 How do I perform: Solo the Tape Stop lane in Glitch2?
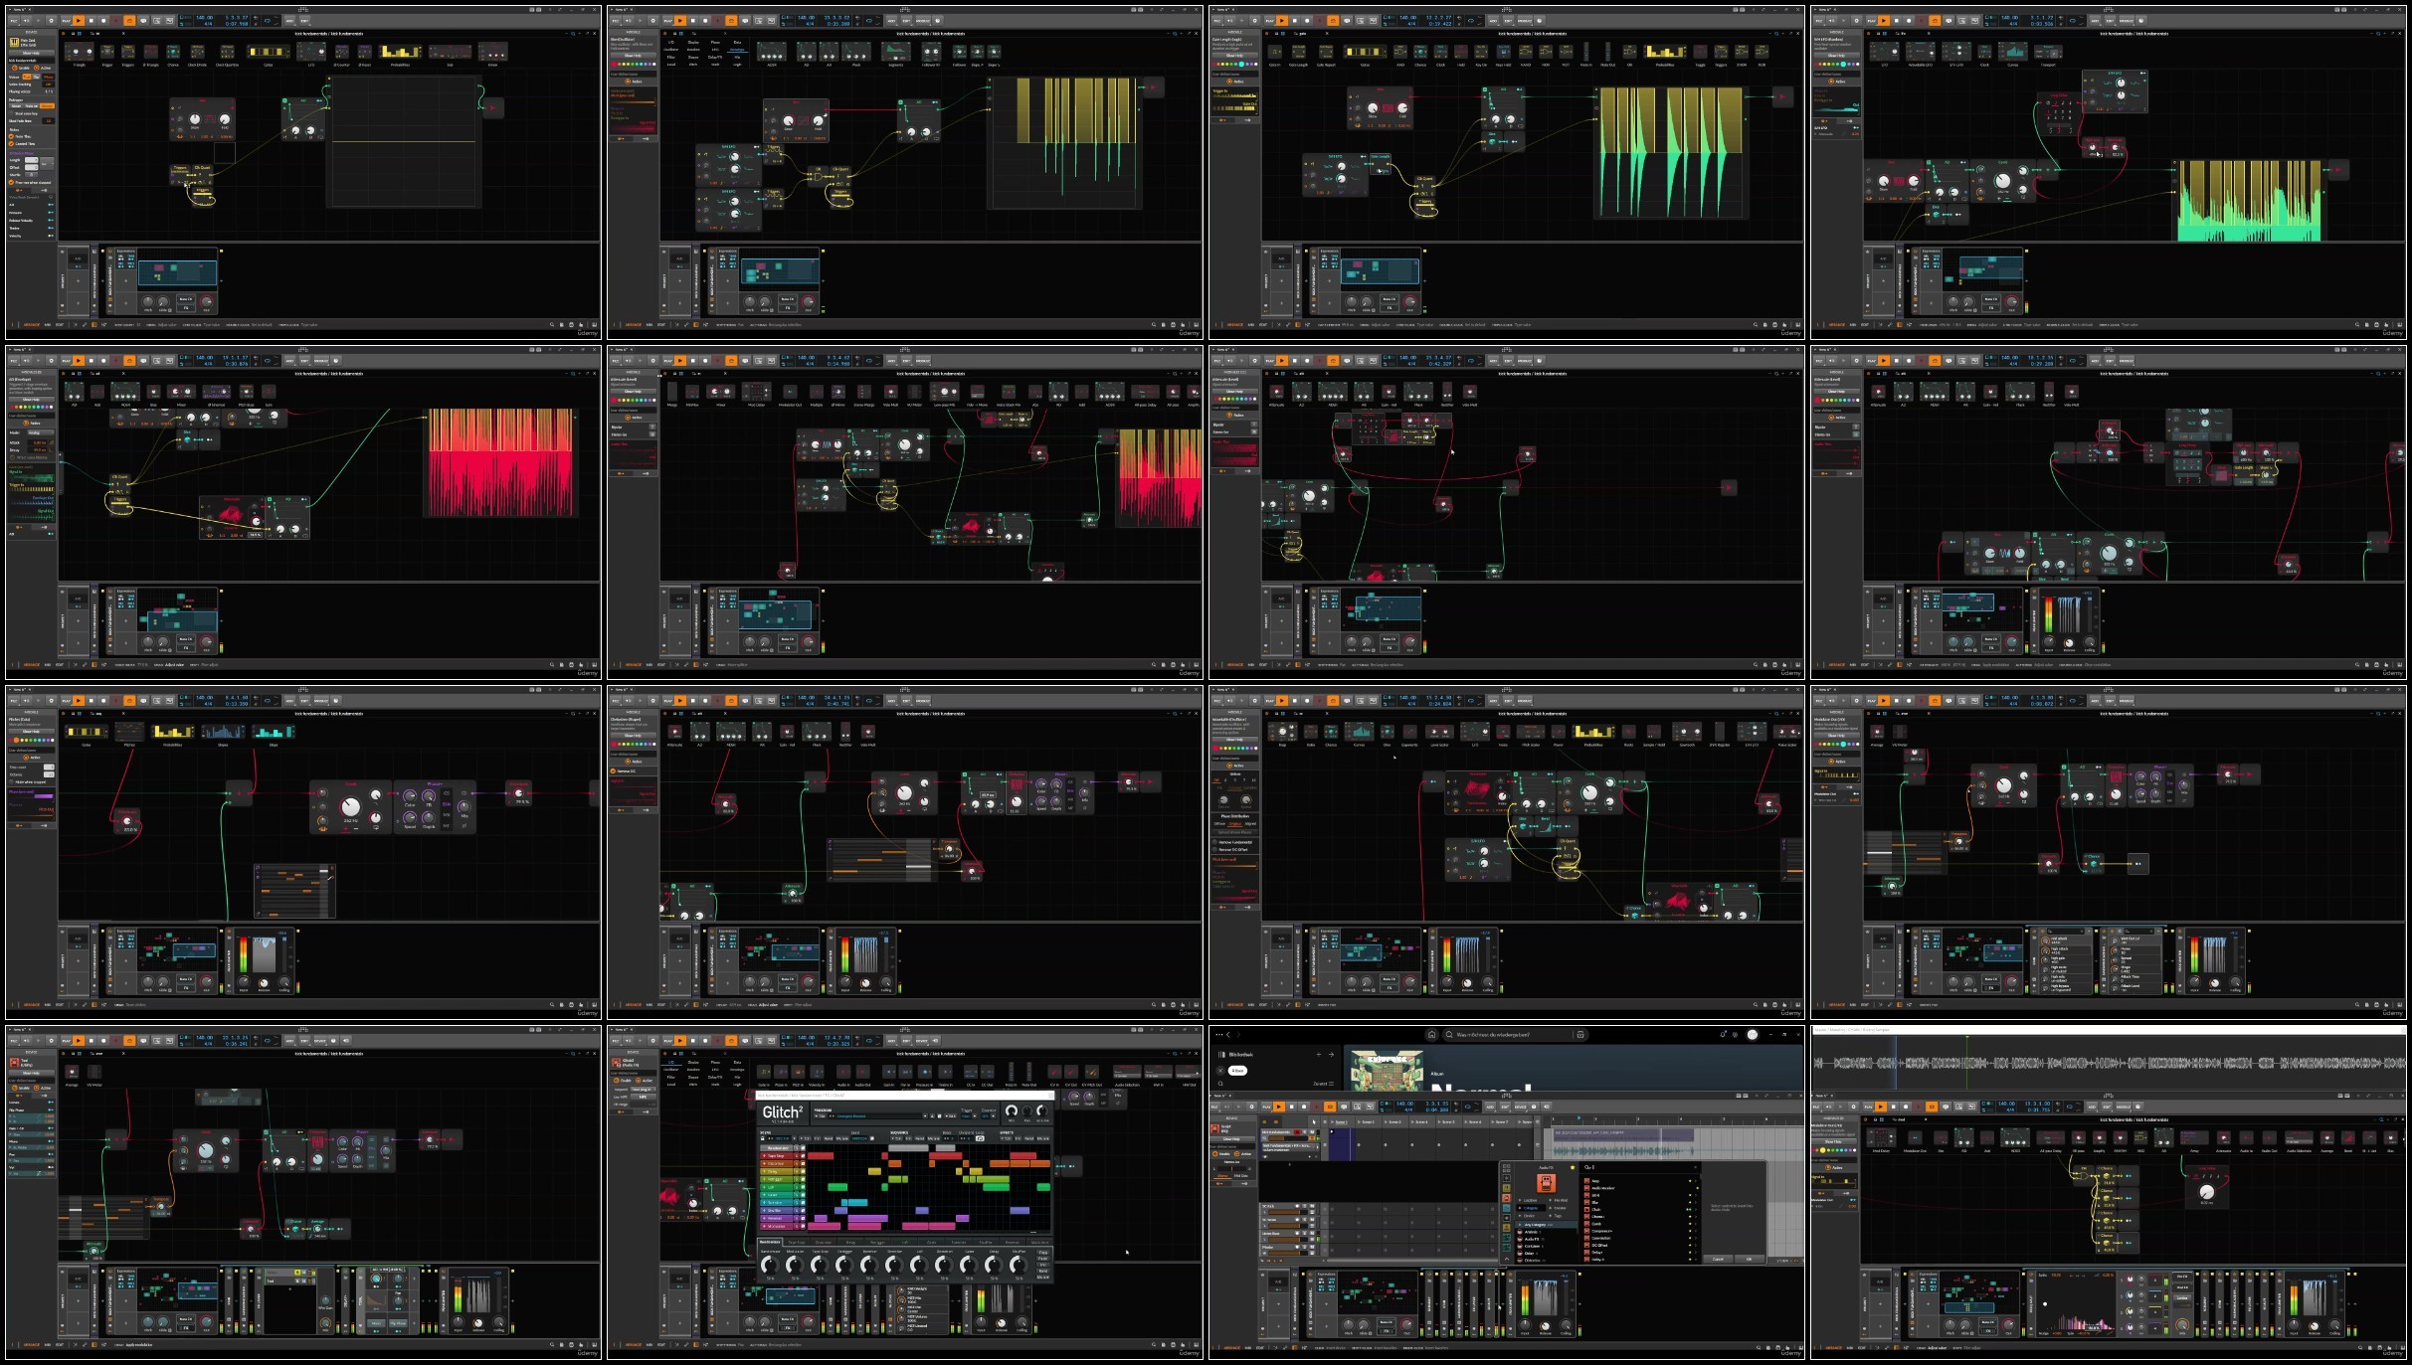click(x=797, y=1156)
